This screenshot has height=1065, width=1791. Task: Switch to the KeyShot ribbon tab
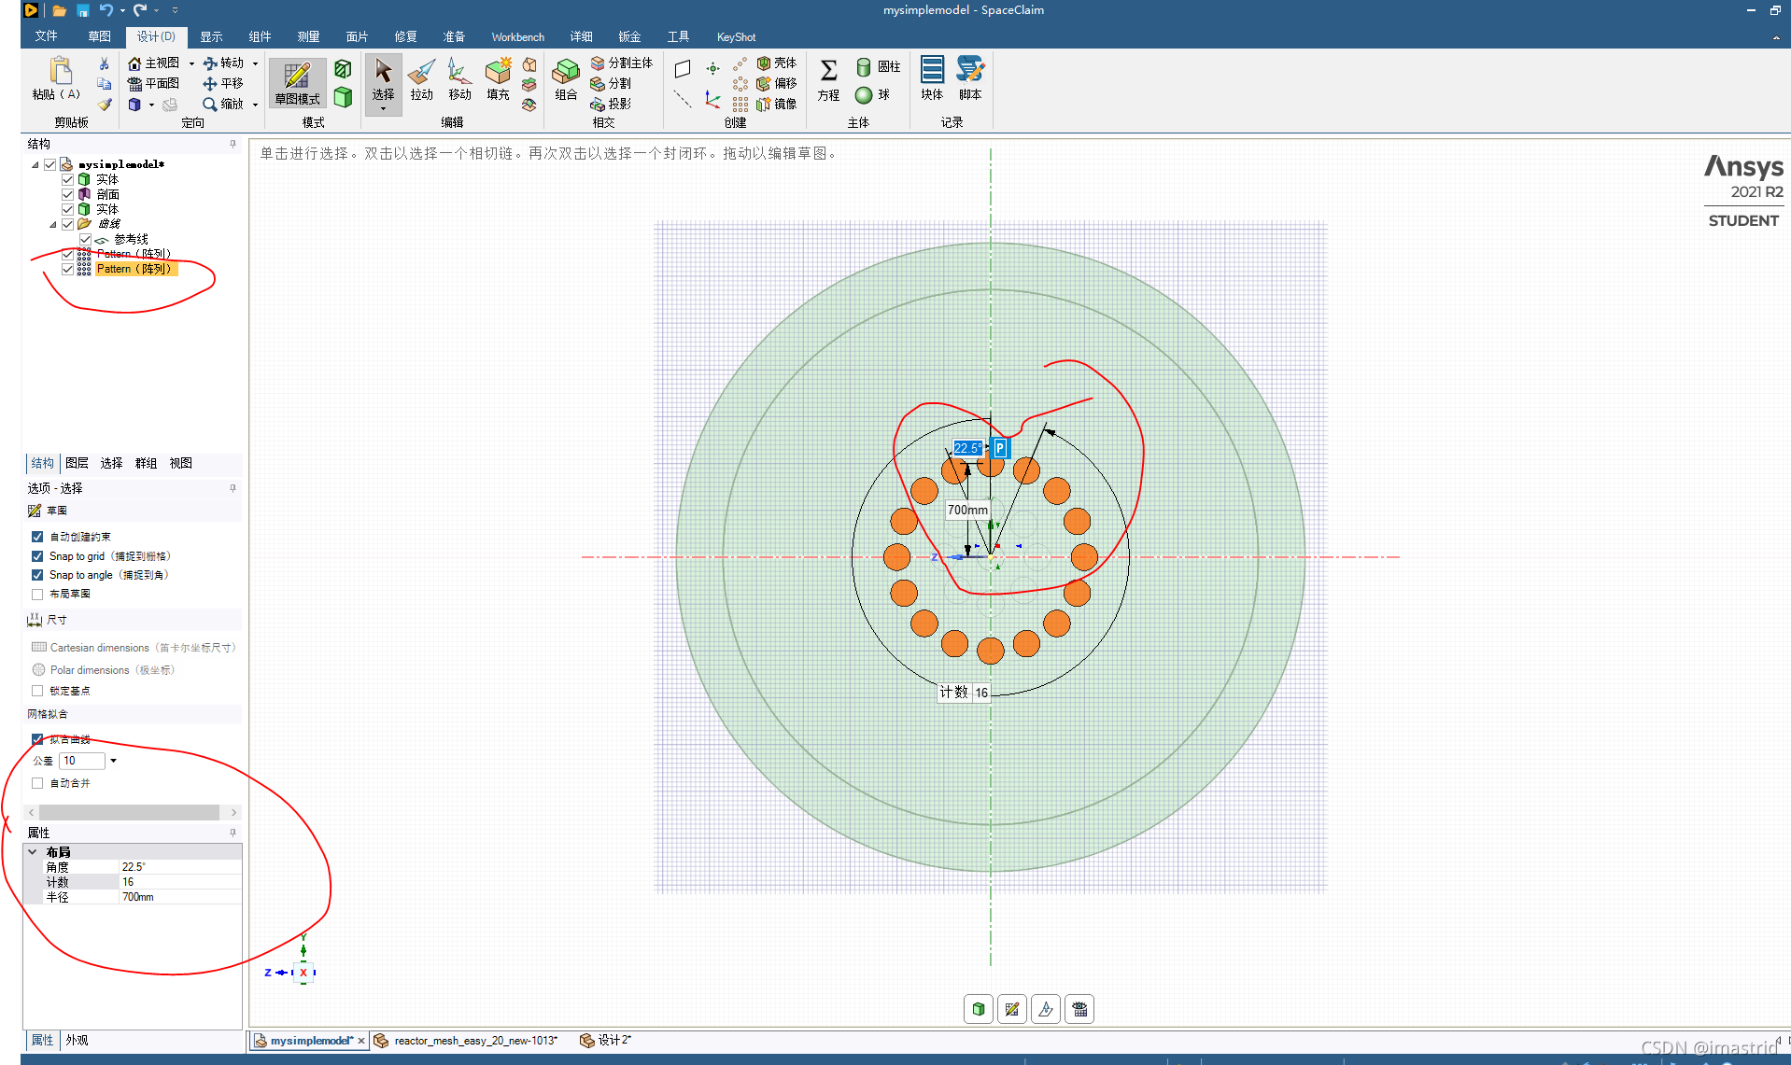pyautogui.click(x=736, y=36)
